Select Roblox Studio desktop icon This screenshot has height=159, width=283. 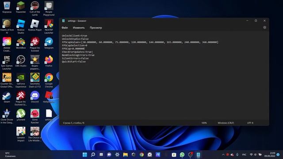click(21, 26)
